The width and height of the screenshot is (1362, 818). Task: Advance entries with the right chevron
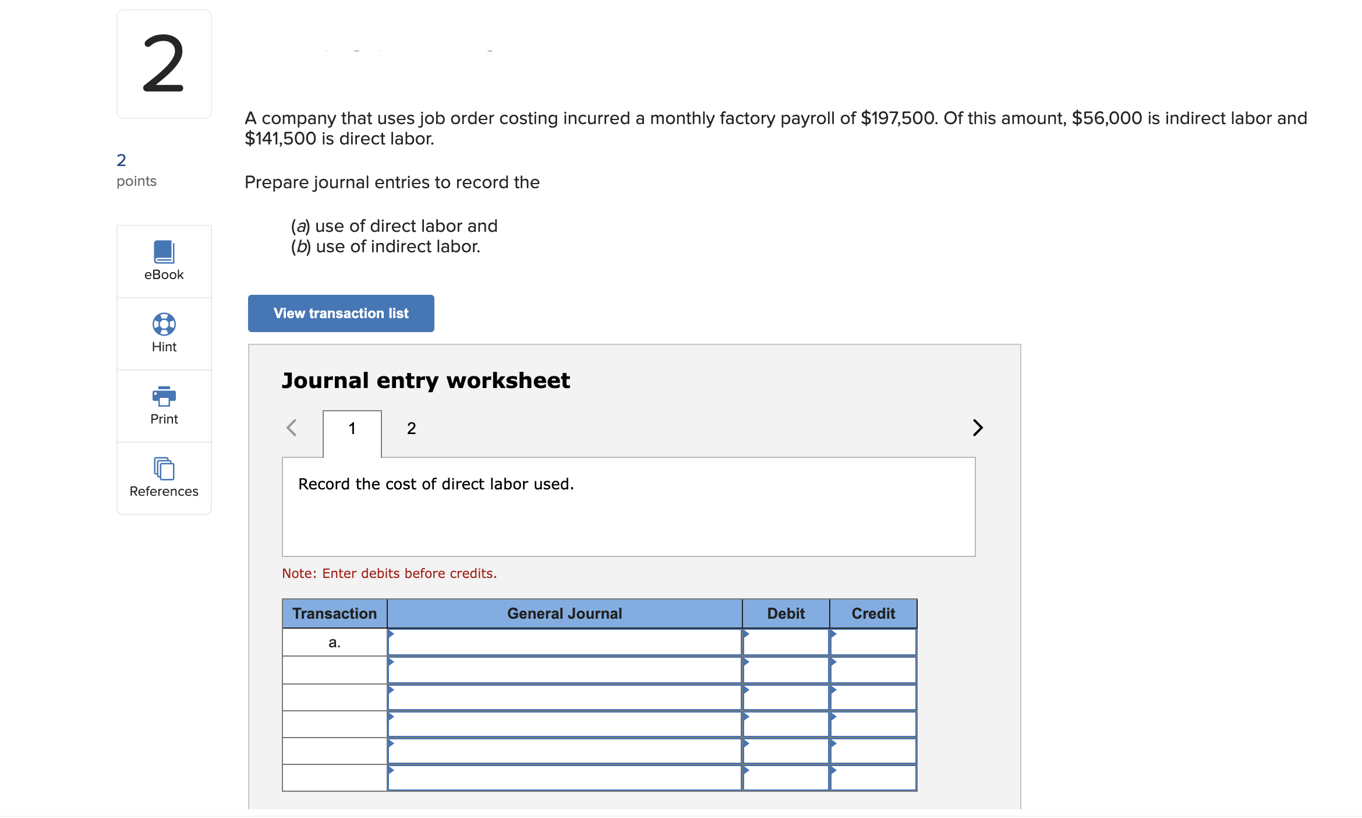pos(977,428)
